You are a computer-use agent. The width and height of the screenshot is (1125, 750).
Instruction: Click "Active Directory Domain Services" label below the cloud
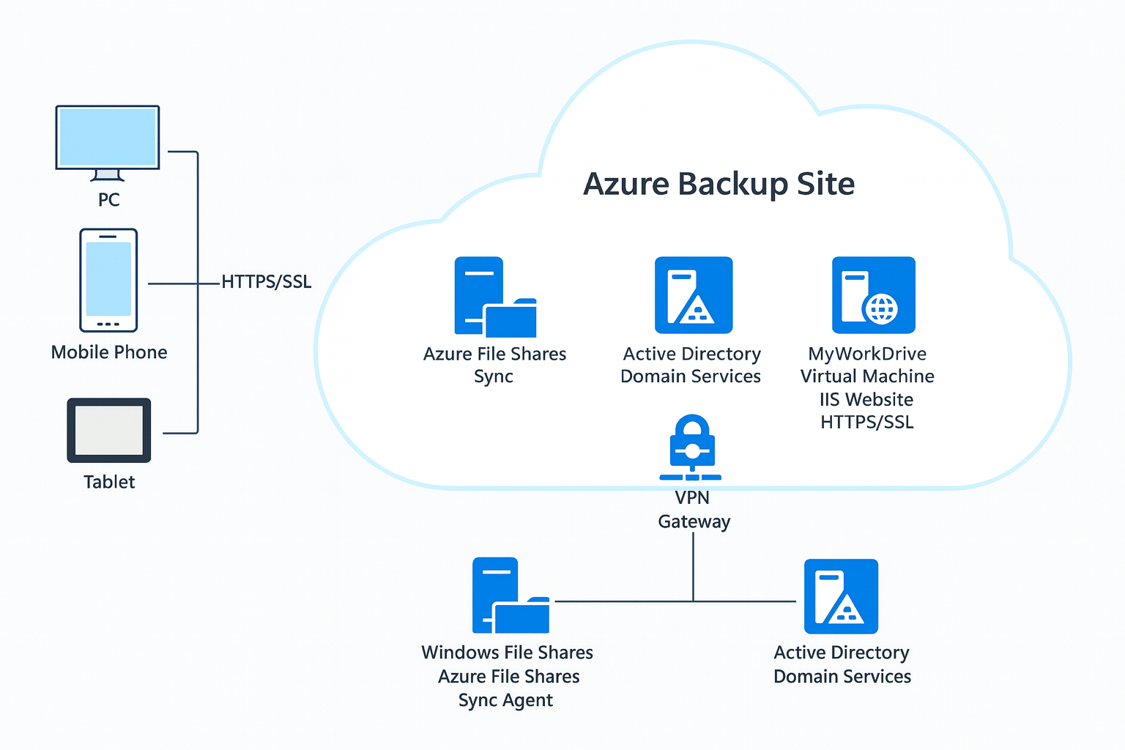(842, 664)
